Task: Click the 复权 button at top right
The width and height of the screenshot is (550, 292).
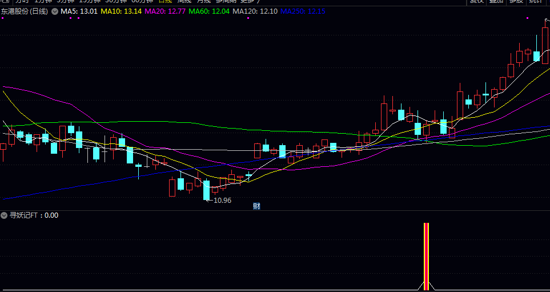Action: pyautogui.click(x=477, y=2)
